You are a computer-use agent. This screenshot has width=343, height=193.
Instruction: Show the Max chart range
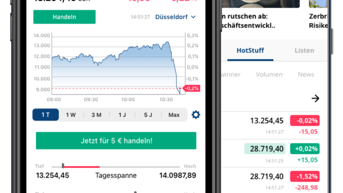coord(174,115)
